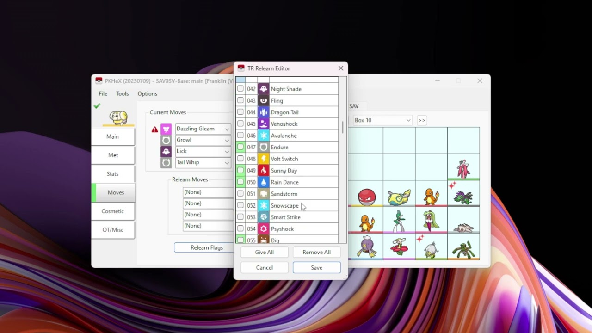Screen dimensions: 592x333
Task: Click the Give All button
Action: (x=265, y=252)
